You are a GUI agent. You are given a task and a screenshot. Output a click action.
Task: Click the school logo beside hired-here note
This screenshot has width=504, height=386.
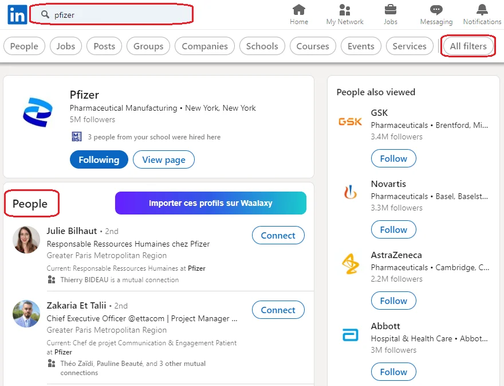77,137
